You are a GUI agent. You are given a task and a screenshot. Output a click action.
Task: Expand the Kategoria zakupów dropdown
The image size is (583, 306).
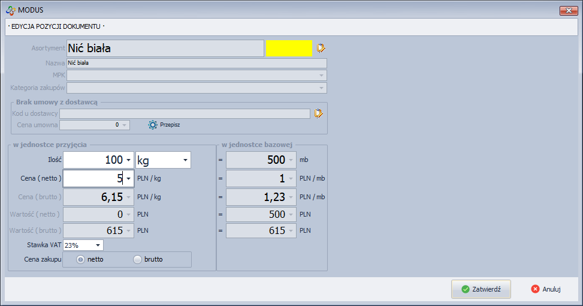click(322, 88)
